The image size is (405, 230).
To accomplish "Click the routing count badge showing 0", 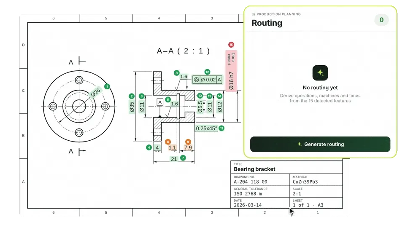I will click(381, 20).
